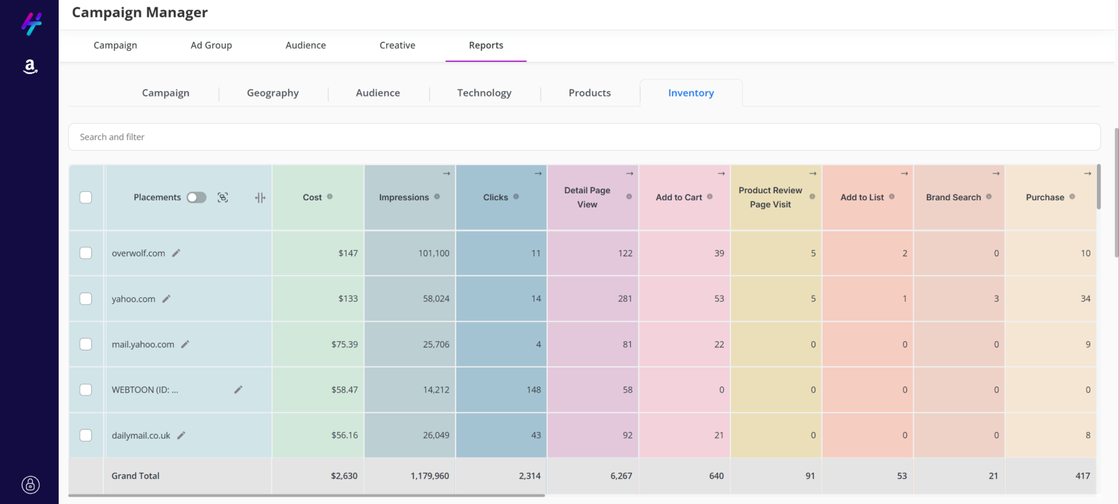Click the pencil icon next to yahoo.com
Image resolution: width=1119 pixels, height=504 pixels.
click(x=166, y=299)
